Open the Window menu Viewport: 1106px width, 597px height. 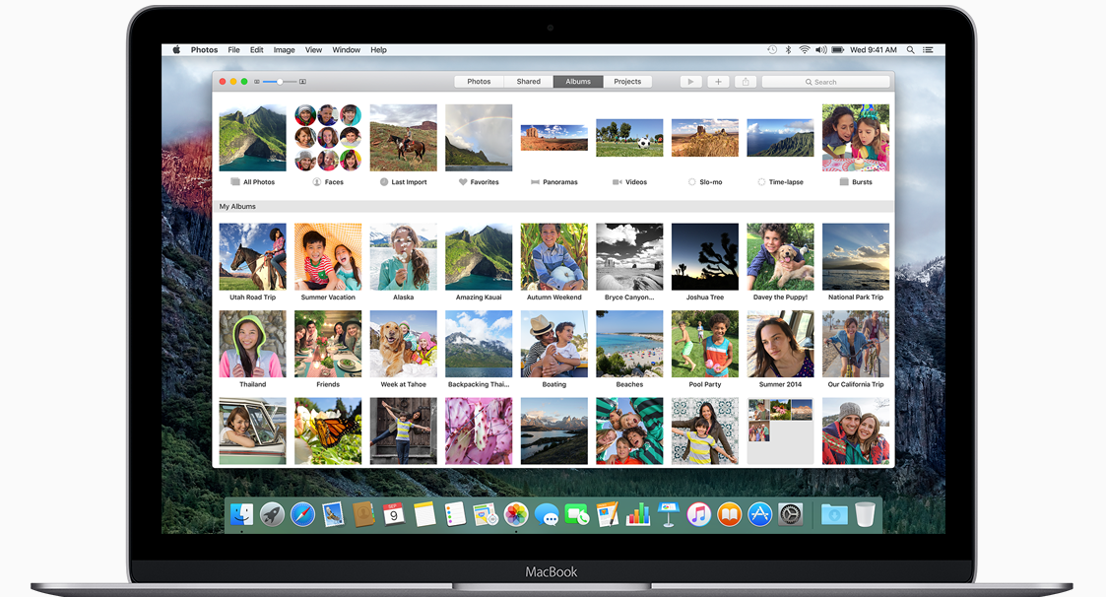[x=347, y=50]
